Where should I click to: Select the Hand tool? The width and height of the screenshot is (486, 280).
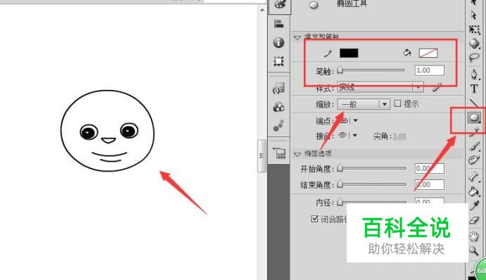click(x=474, y=236)
